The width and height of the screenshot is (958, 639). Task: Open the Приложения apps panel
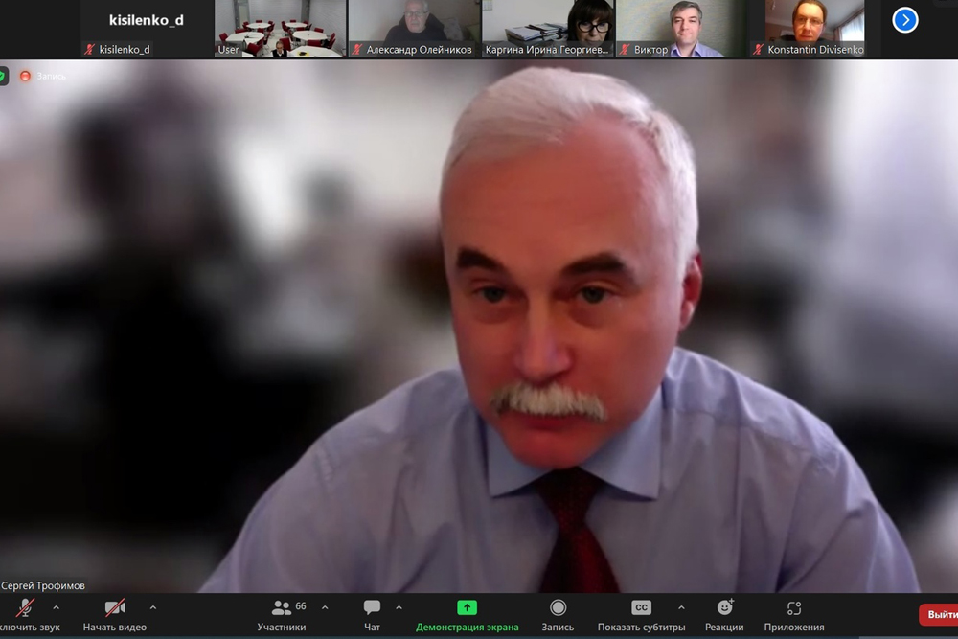coord(794,615)
